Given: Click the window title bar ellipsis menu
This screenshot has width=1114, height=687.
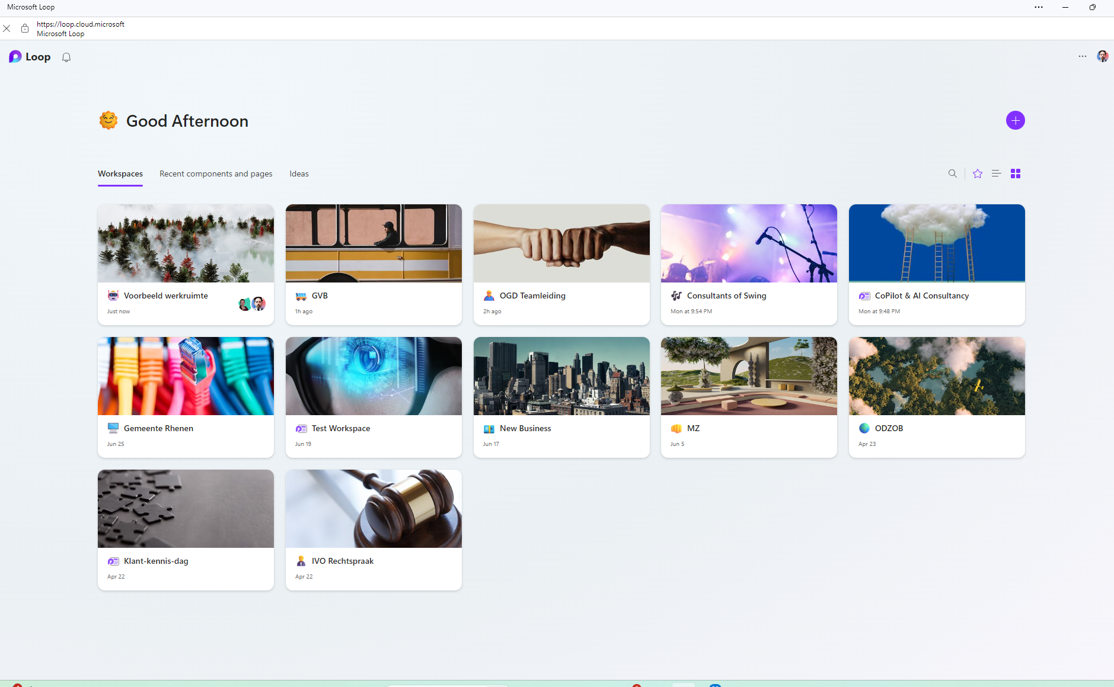Looking at the screenshot, I should (1039, 7).
